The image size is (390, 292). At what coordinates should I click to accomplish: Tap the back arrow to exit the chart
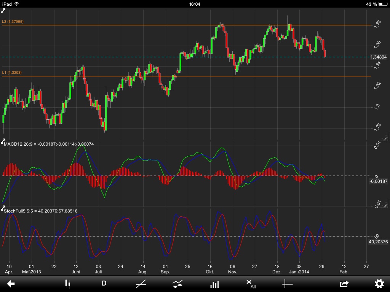coord(12,284)
